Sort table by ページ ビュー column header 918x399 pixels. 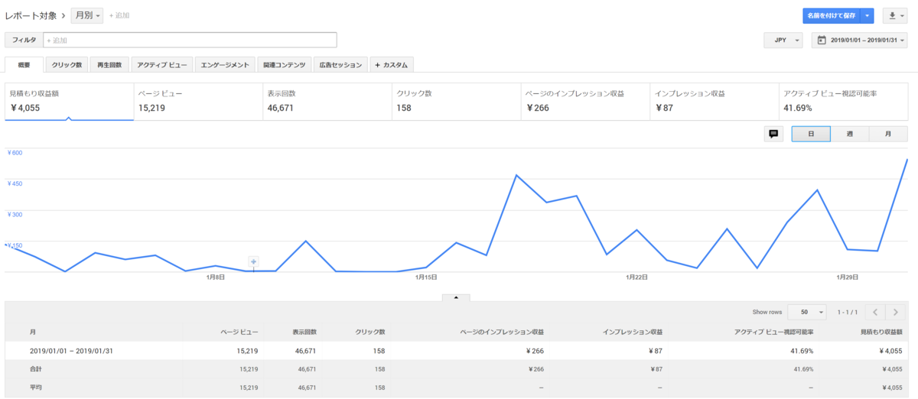[x=239, y=332]
